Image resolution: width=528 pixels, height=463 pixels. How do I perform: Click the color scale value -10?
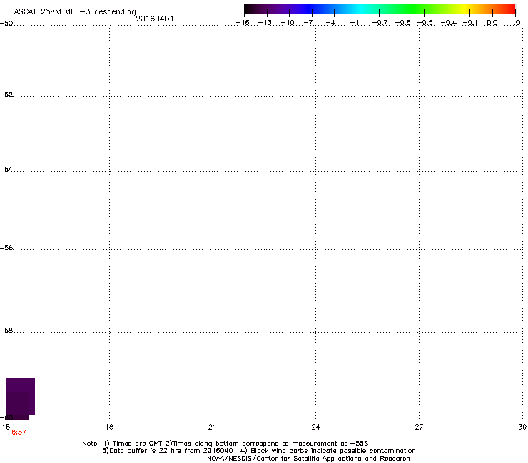click(288, 23)
